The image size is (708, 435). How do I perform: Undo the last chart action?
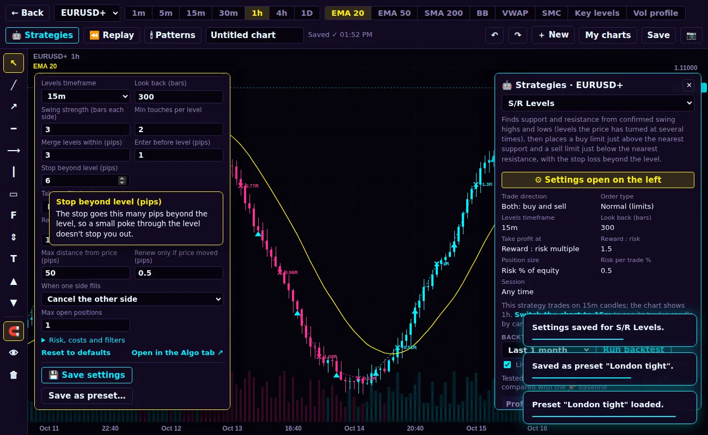click(x=495, y=35)
